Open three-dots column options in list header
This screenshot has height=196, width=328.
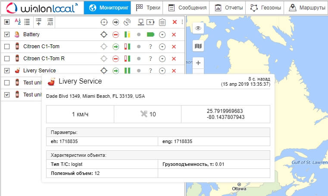tap(182, 22)
